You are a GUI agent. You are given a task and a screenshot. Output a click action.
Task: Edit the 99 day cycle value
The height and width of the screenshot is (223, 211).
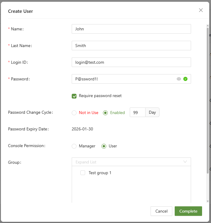tap(137, 113)
